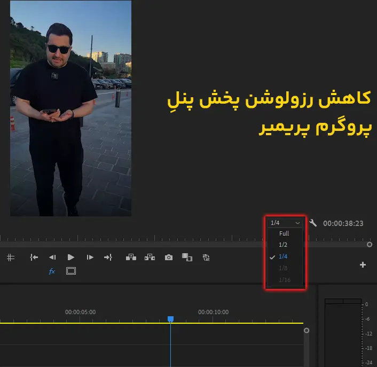
Task: Click the Extract button
Action: tap(150, 257)
